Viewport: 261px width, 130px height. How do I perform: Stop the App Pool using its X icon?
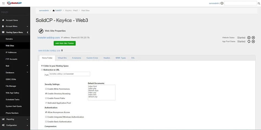pos(253,42)
